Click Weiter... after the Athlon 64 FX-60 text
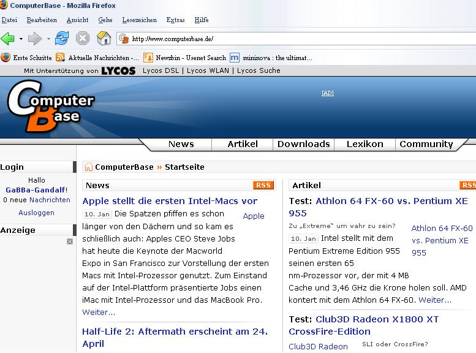 435,300
